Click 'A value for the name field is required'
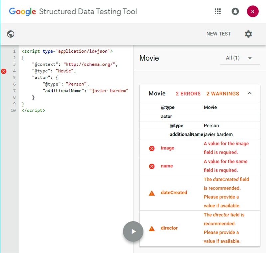Image resolution: width=266 pixels, height=253 pixels. [226, 166]
